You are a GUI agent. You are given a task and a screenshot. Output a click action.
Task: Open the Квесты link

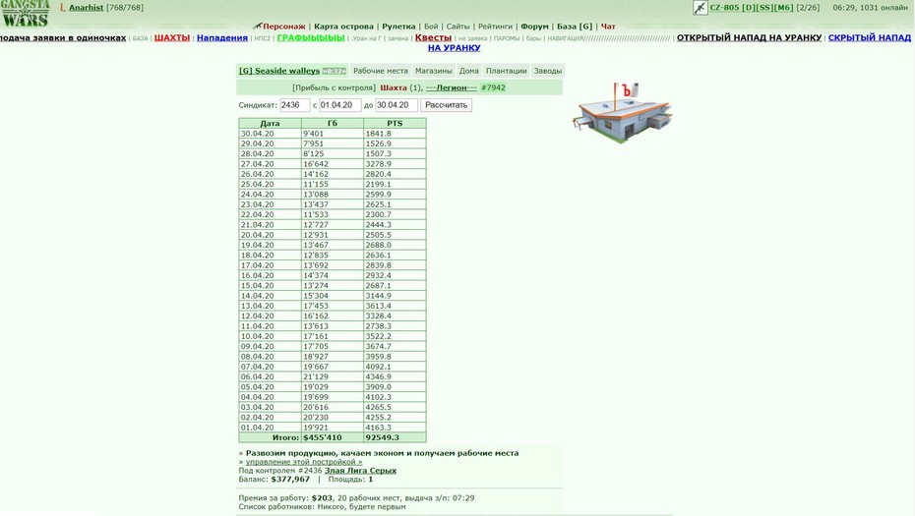coord(433,37)
